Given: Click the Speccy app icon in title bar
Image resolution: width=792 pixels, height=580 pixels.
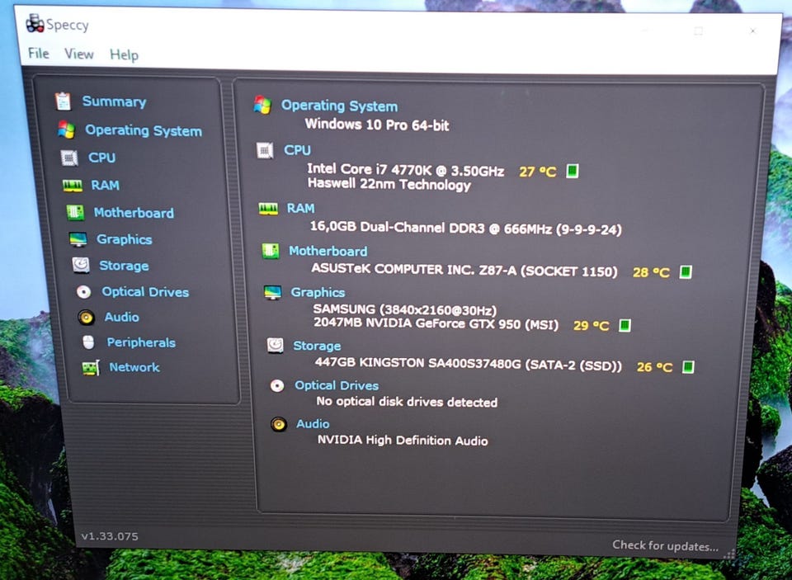Looking at the screenshot, I should (x=35, y=24).
